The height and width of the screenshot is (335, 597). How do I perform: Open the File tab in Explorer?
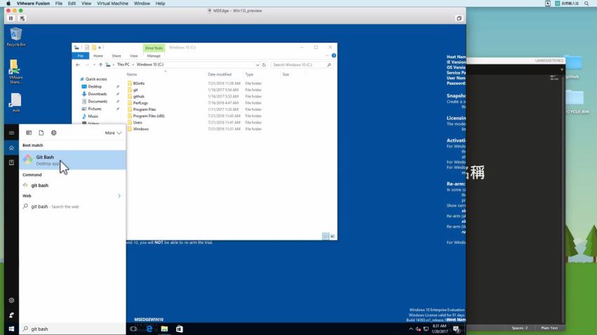[80, 56]
